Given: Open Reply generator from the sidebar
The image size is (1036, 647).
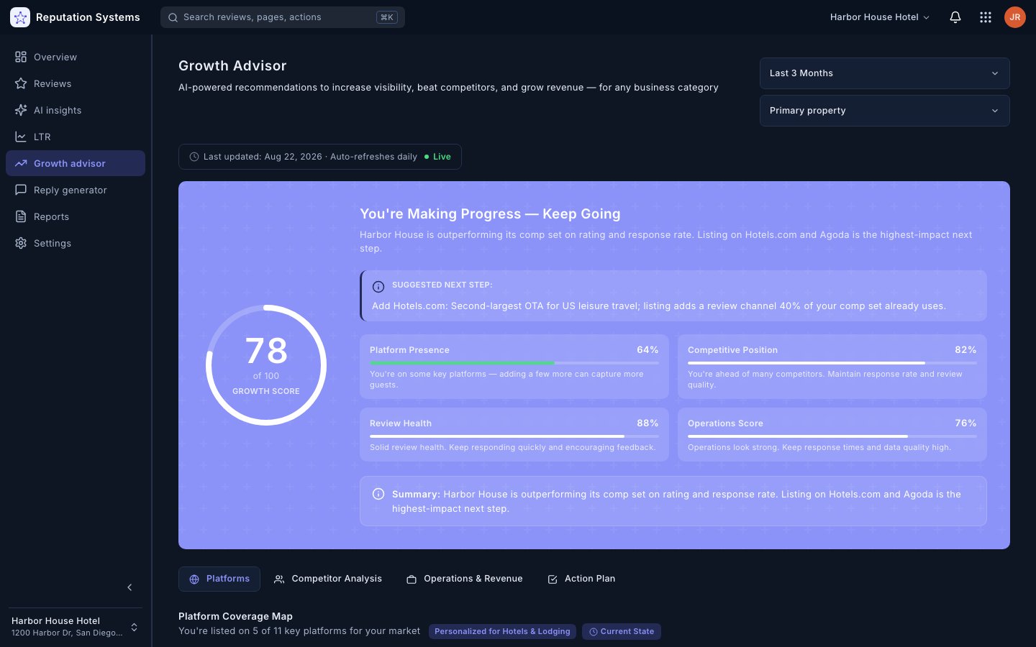Looking at the screenshot, I should (x=76, y=190).
